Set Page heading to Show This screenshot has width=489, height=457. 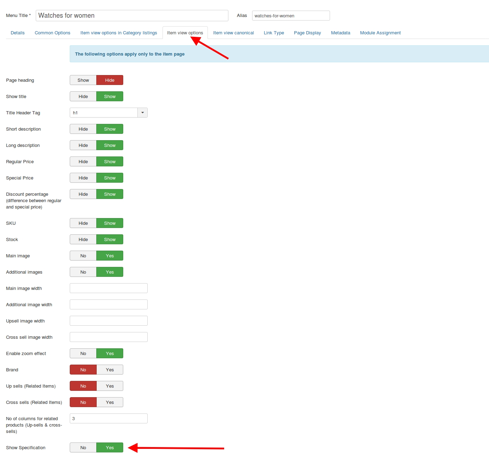[x=83, y=80]
